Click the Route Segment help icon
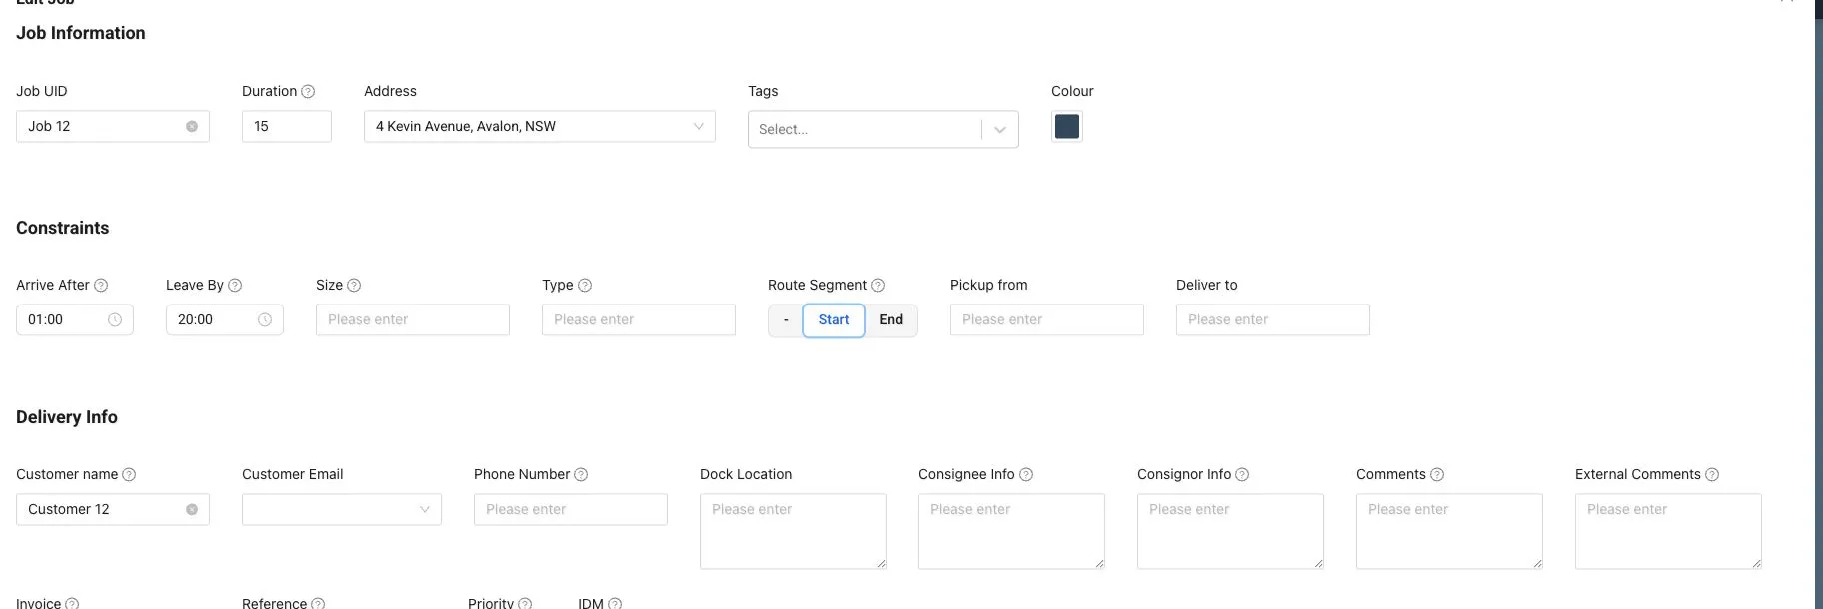 click(878, 285)
